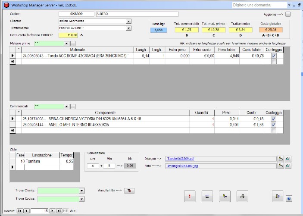This screenshot has height=216, width=303.
Task: Toggle Conteggia for SPINA CILINDRICA VICTORIA
Action: 273,119
